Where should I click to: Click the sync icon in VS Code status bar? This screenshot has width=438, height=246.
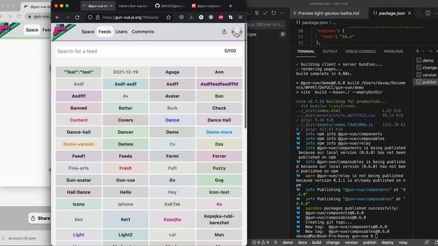(276, 243)
